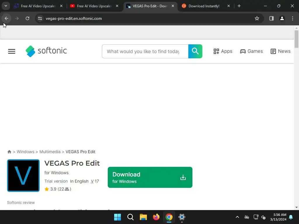
Task: Click the page vertical scrollbar thumb
Action: 296,39
